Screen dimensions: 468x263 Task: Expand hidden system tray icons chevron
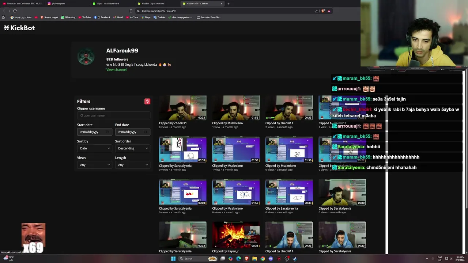(x=427, y=259)
